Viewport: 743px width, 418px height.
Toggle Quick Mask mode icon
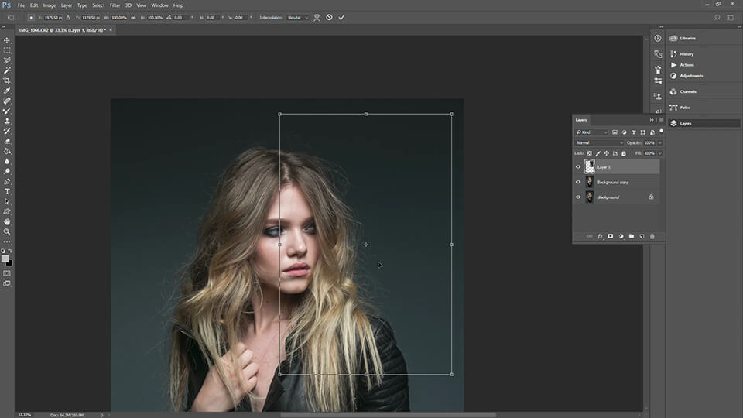[x=7, y=273]
